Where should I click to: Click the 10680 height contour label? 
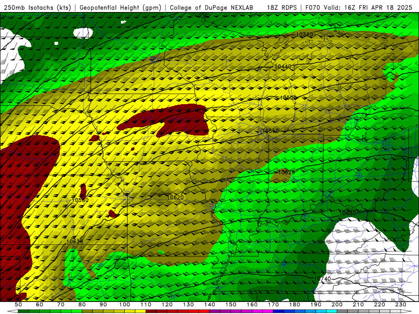click(x=347, y=213)
